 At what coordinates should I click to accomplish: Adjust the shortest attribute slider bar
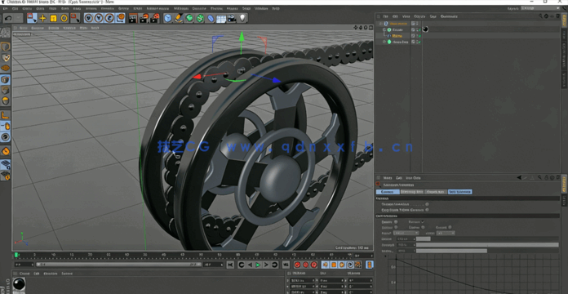(x=423, y=239)
